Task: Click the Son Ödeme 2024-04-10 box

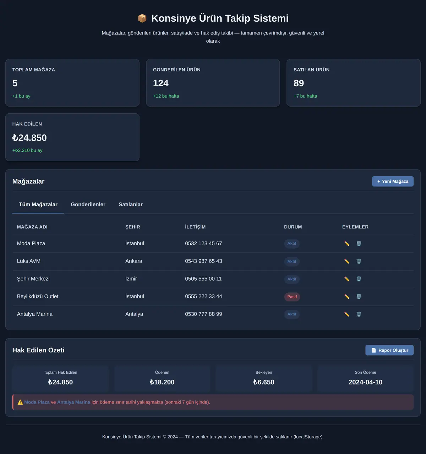Action: pos(366,378)
